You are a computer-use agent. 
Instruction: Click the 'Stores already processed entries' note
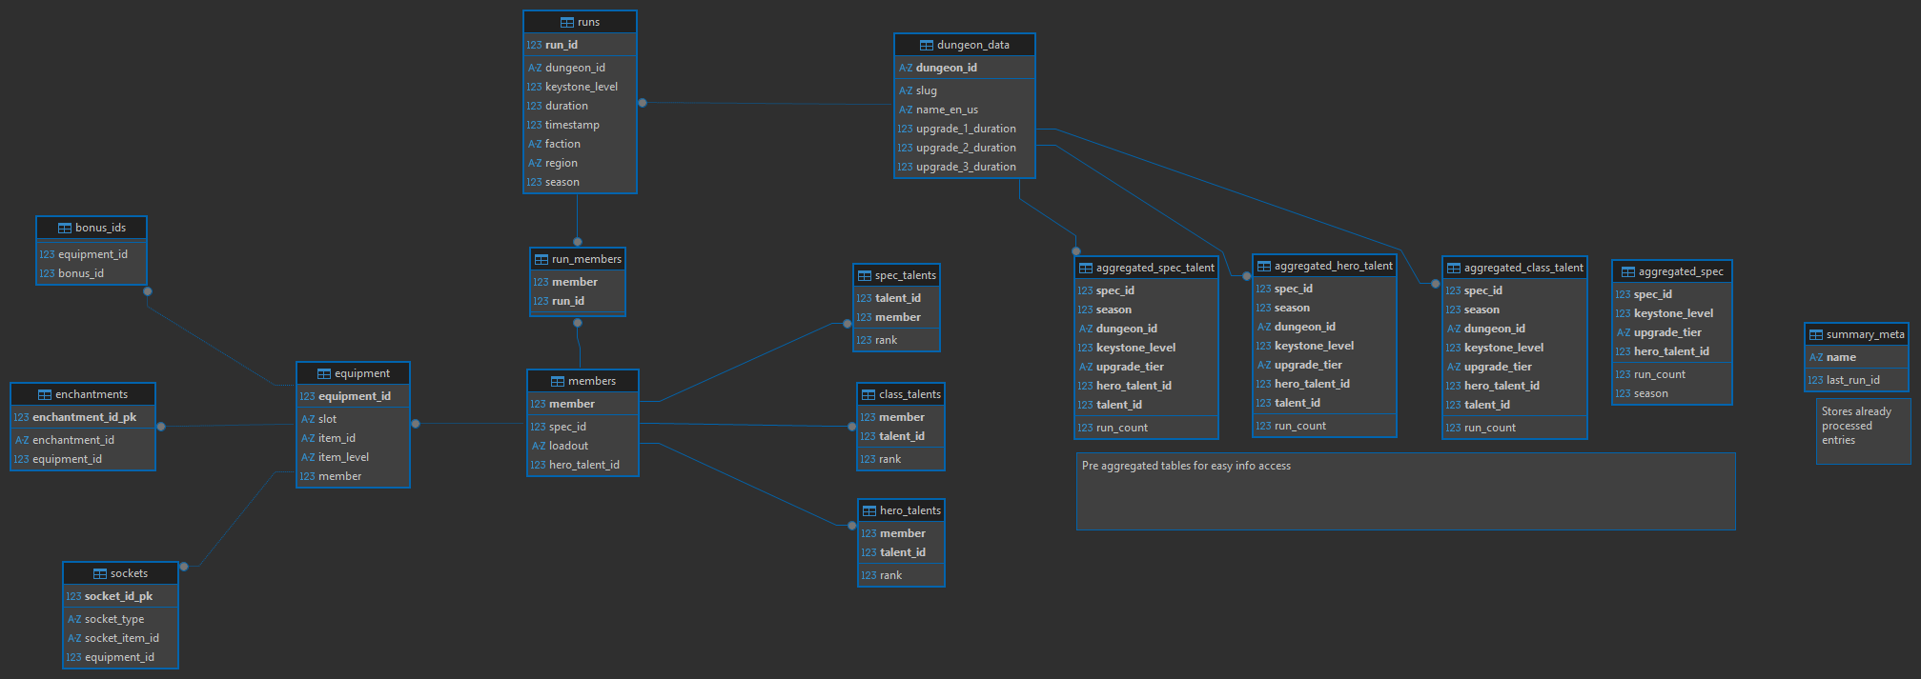1863,430
